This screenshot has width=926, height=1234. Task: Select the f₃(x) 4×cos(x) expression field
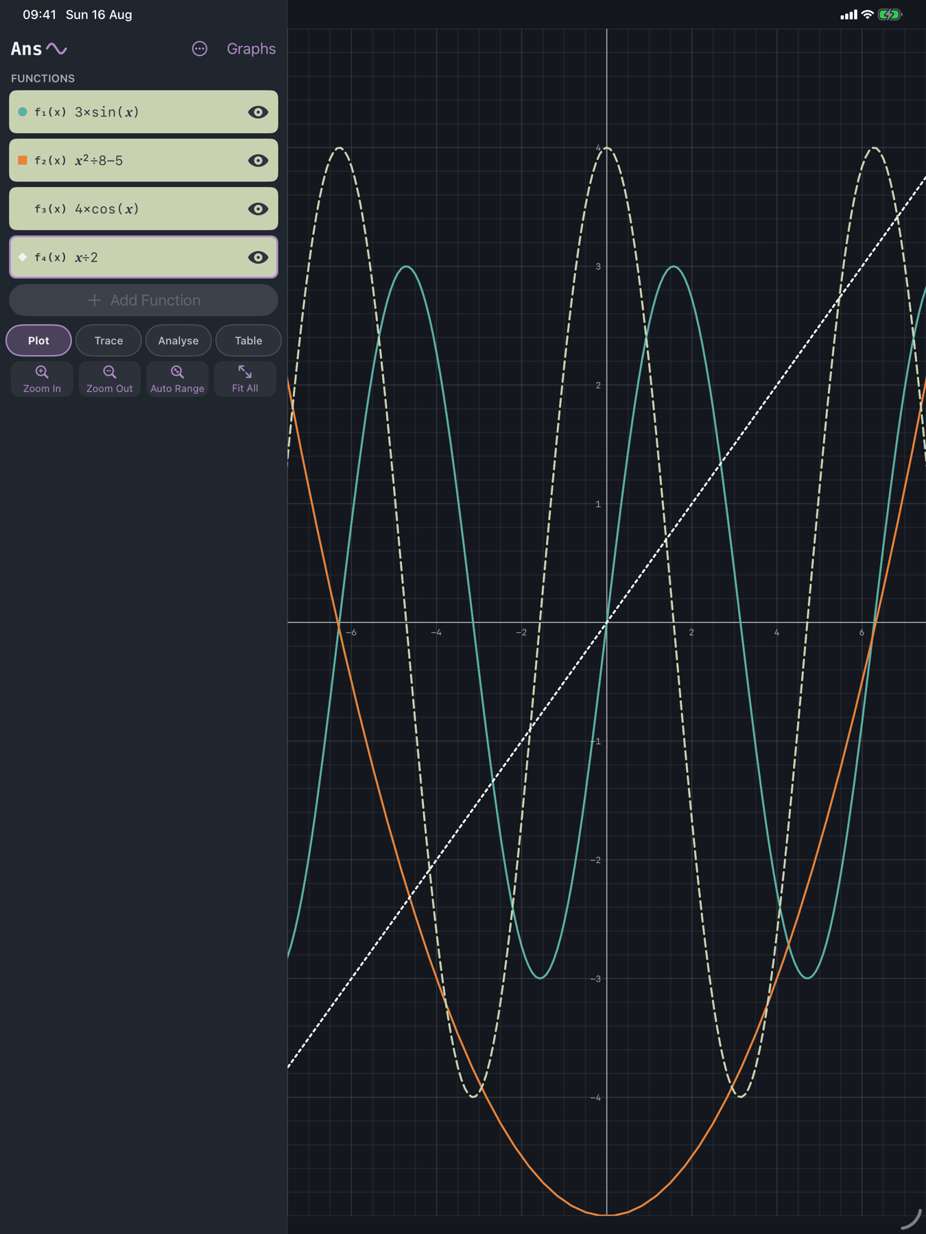[143, 208]
